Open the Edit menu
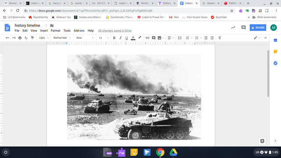The image size is (281, 158). tap(25, 31)
